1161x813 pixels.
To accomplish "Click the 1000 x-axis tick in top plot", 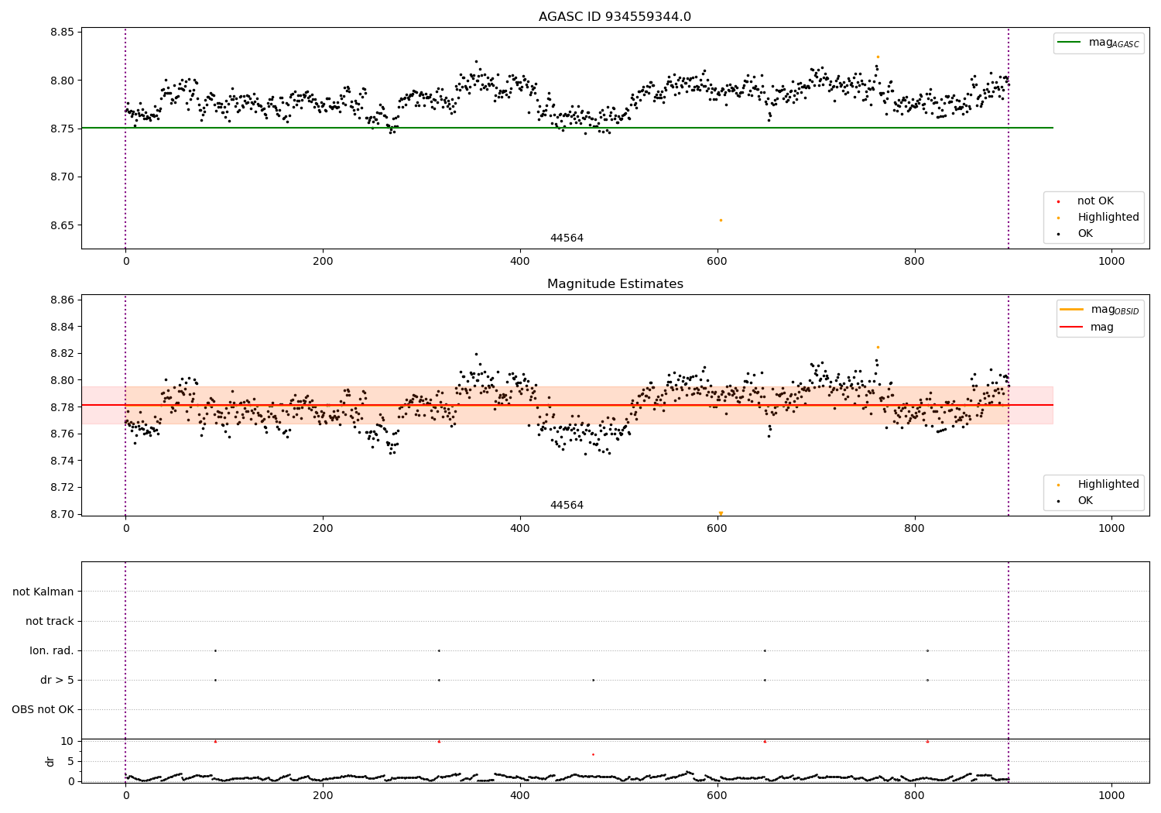I will 1111,262.
